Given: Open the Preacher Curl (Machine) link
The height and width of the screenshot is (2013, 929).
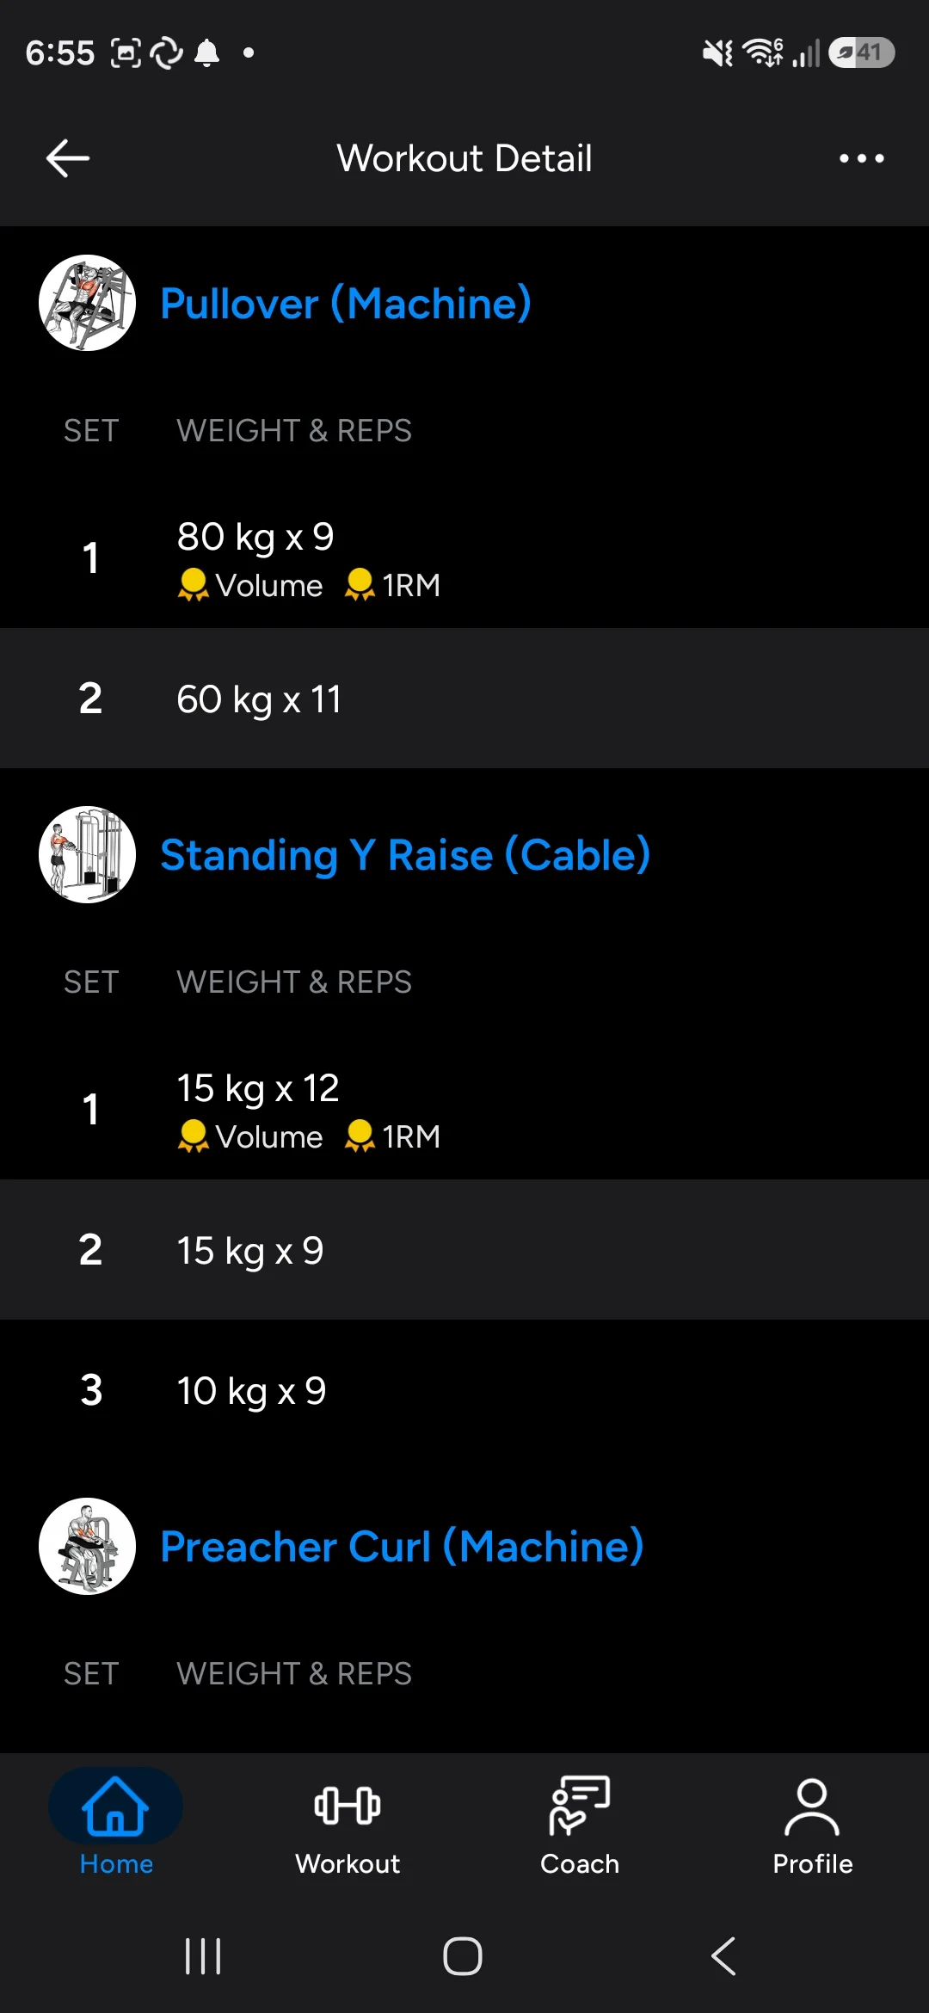Looking at the screenshot, I should click(402, 1547).
